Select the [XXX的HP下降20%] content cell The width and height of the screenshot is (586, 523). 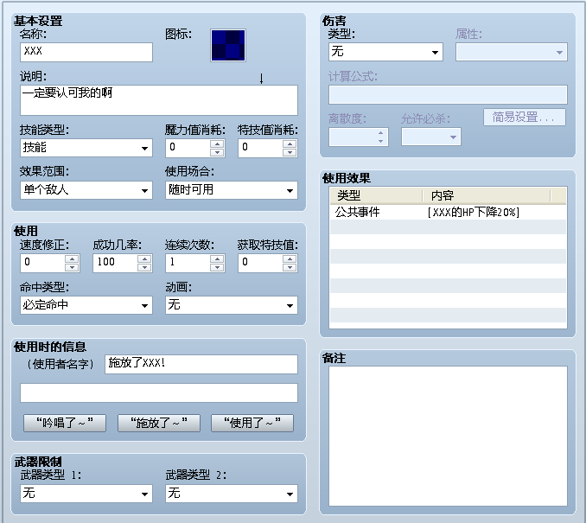point(473,213)
